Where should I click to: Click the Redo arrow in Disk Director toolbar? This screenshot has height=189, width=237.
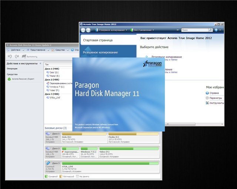pyautogui.click(x=17, y=56)
